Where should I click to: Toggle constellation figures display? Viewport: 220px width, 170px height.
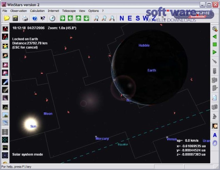tap(5, 29)
